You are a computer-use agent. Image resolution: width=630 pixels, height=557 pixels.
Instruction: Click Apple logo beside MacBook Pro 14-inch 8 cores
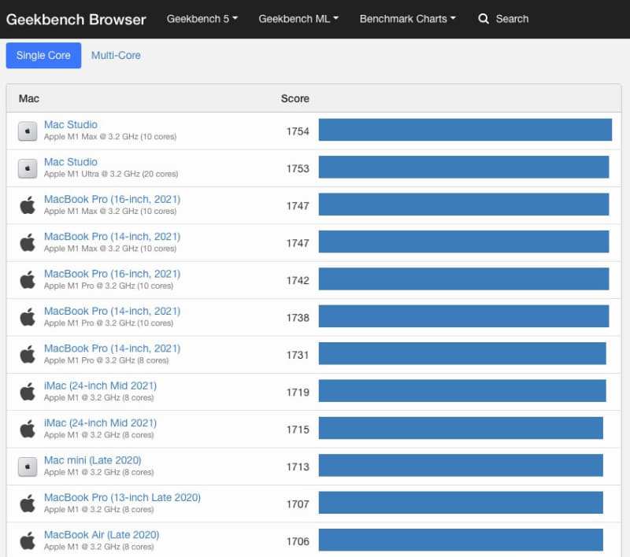point(28,354)
